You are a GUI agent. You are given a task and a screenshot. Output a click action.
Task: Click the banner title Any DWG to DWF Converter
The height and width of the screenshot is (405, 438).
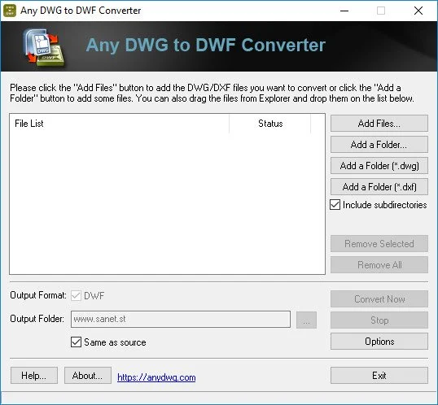[x=206, y=45]
